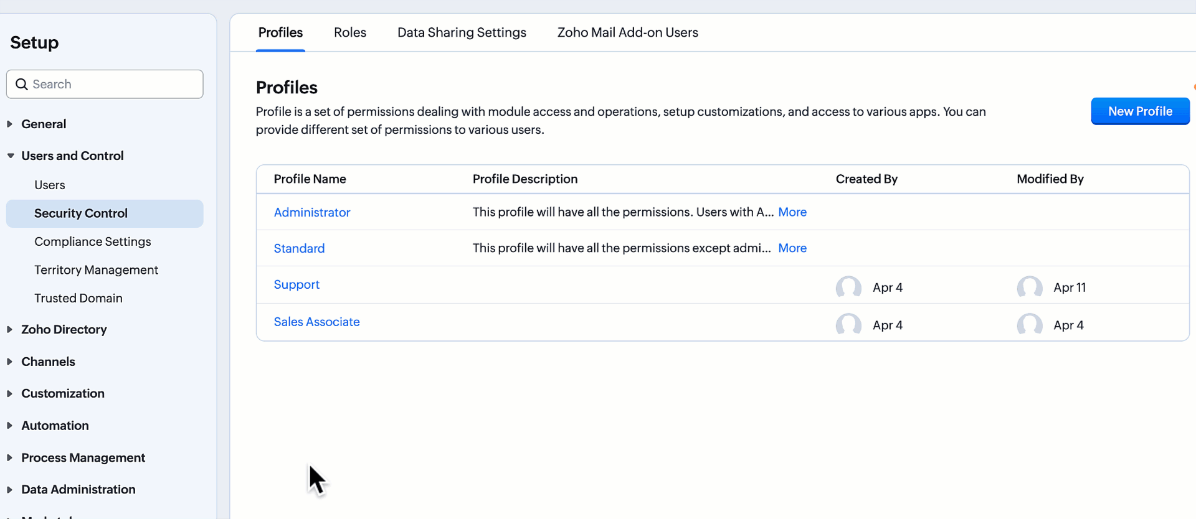Expand the General section
Image resolution: width=1196 pixels, height=519 pixels.
(x=10, y=124)
